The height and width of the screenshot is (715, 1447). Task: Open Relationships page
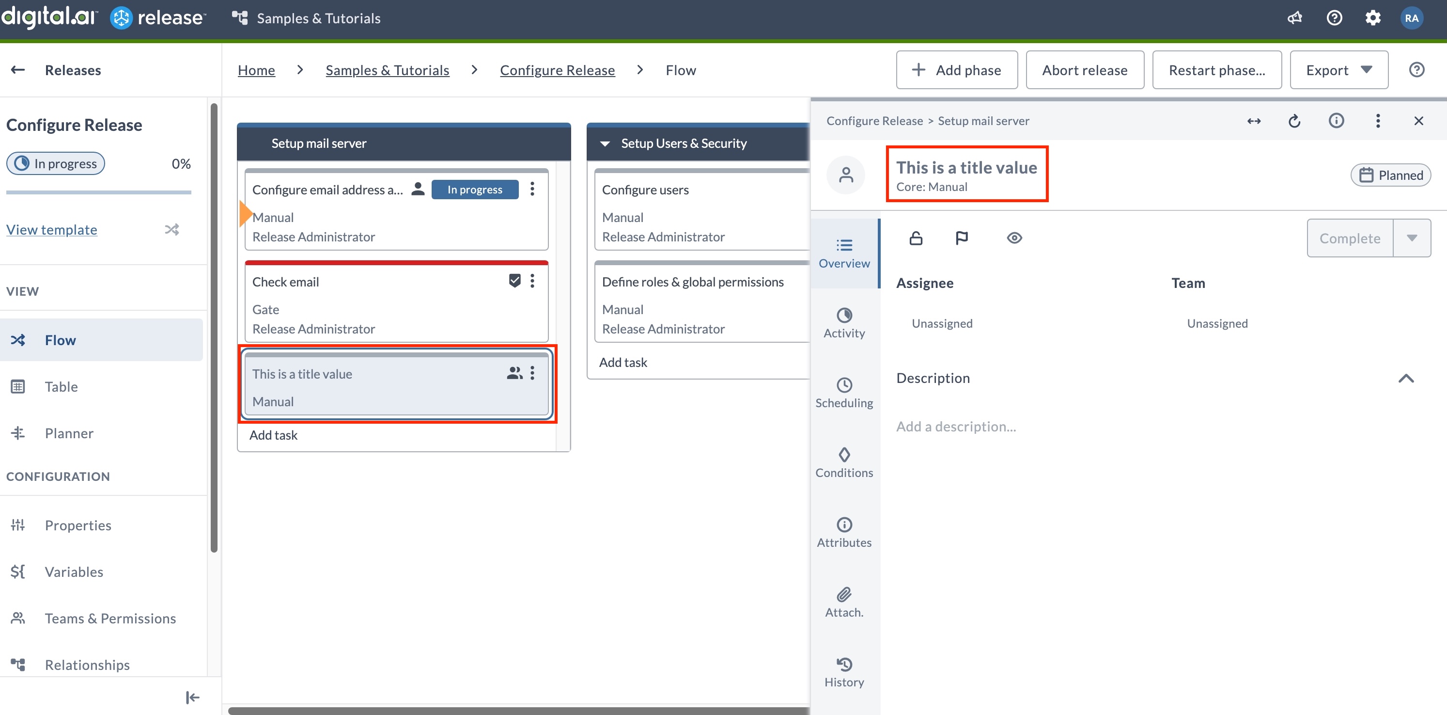[x=101, y=665]
